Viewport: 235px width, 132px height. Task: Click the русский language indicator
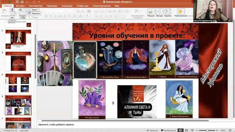[24, 131]
